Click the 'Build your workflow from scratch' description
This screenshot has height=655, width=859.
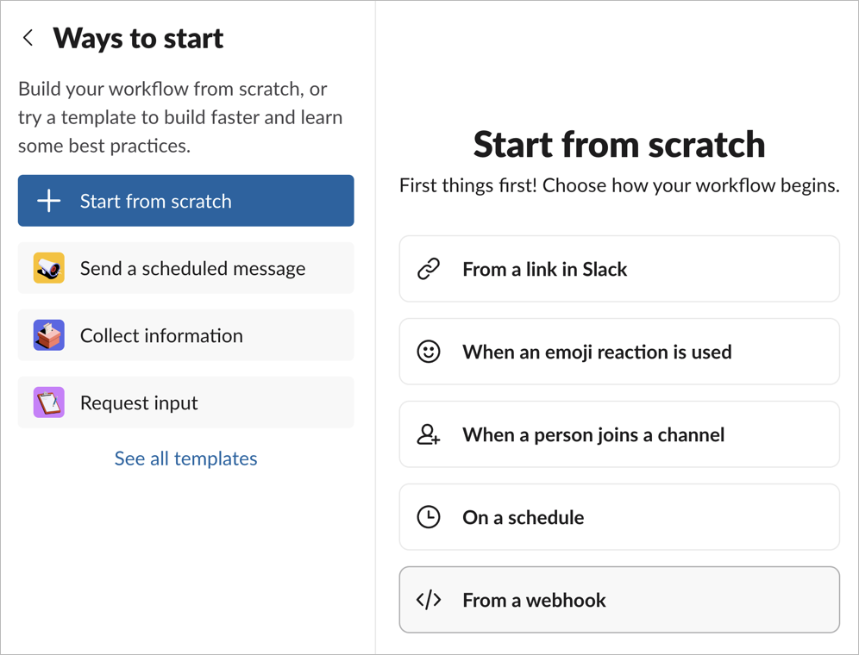click(x=180, y=117)
